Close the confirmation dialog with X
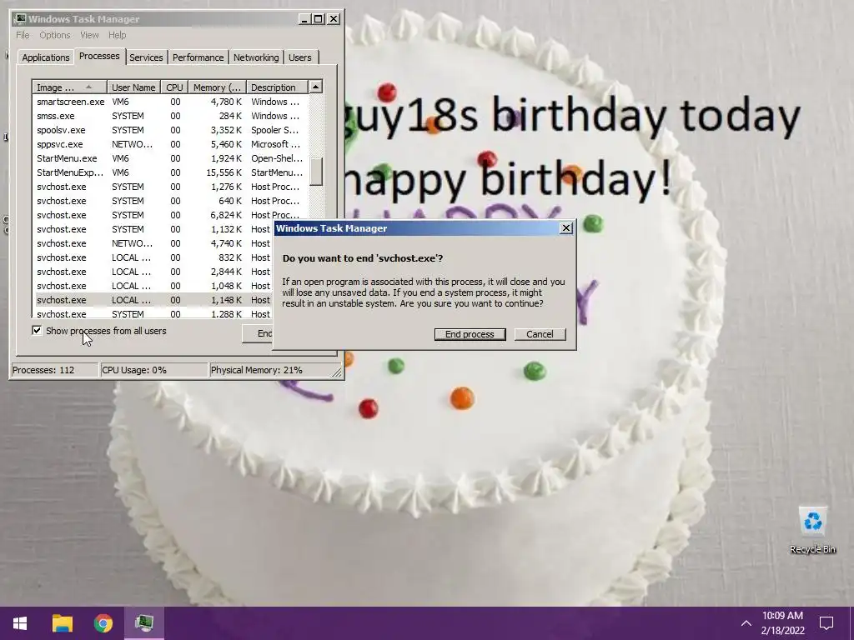The image size is (854, 640). tap(566, 228)
